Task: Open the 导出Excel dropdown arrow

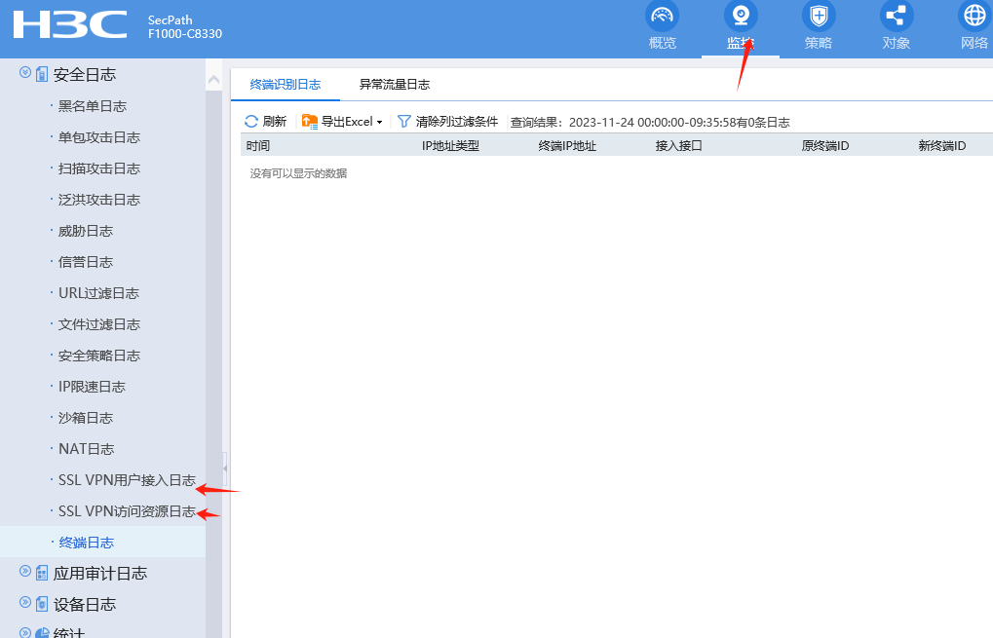Action: pos(379,122)
